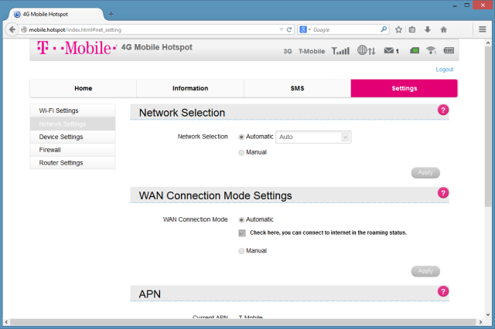
Task: Open Firewall in sidebar
Action: 73,150
